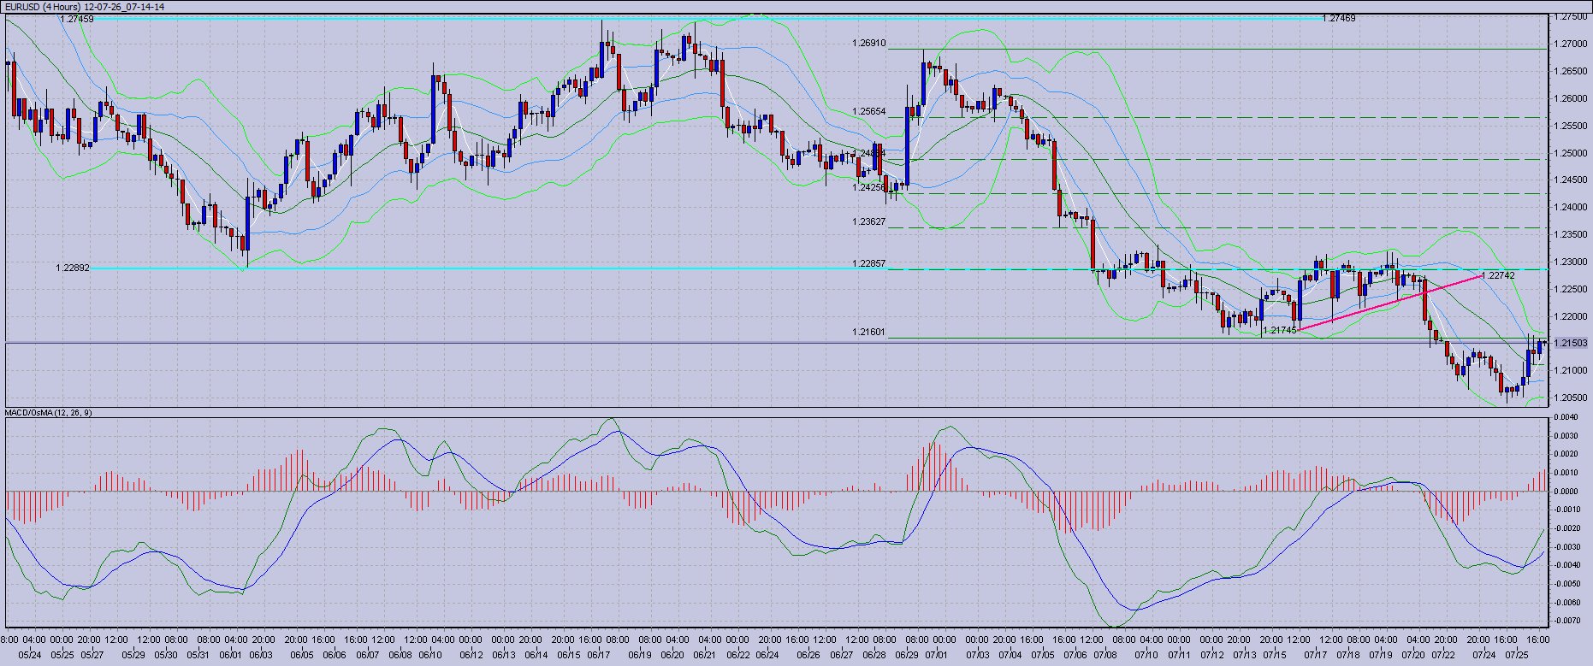Image resolution: width=1593 pixels, height=666 pixels.
Task: Click the 1.24000 tick on price axis
Action: coord(1571,207)
